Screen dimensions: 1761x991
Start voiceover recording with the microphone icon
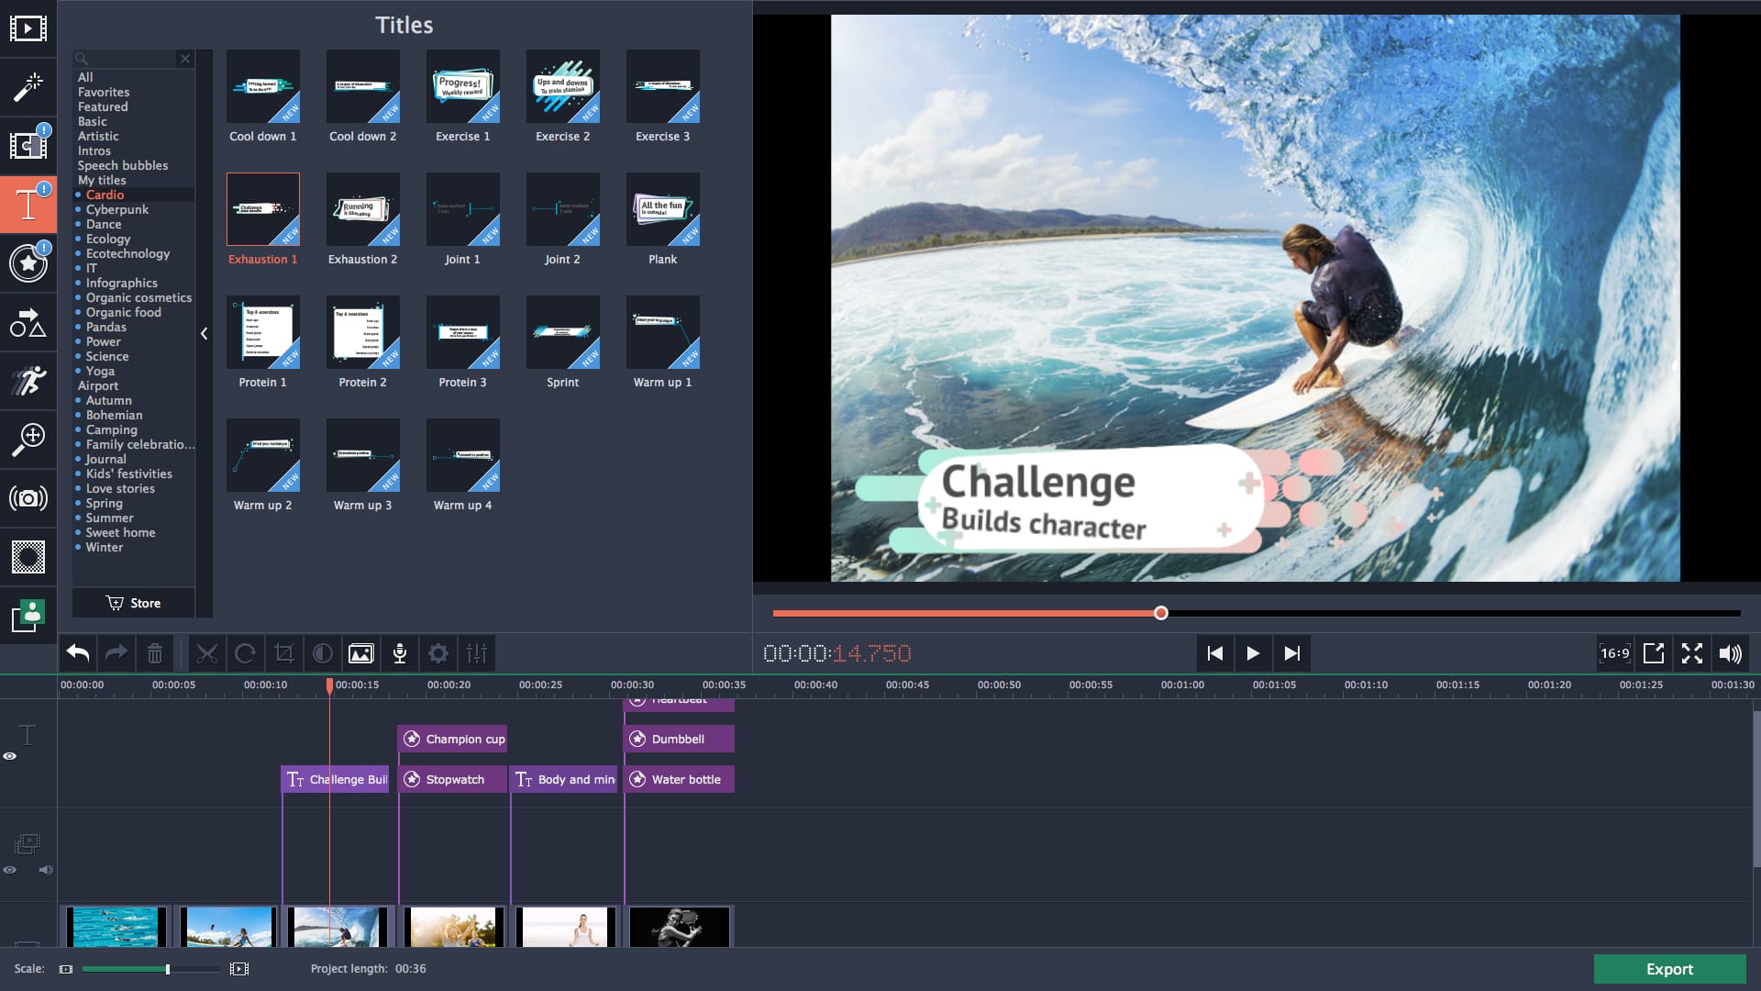[x=400, y=653]
